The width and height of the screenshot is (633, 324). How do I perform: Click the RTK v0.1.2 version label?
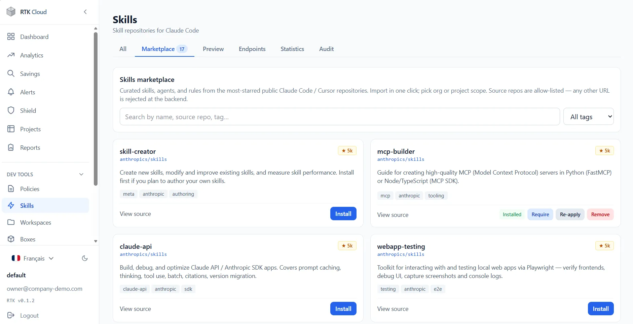point(21,300)
